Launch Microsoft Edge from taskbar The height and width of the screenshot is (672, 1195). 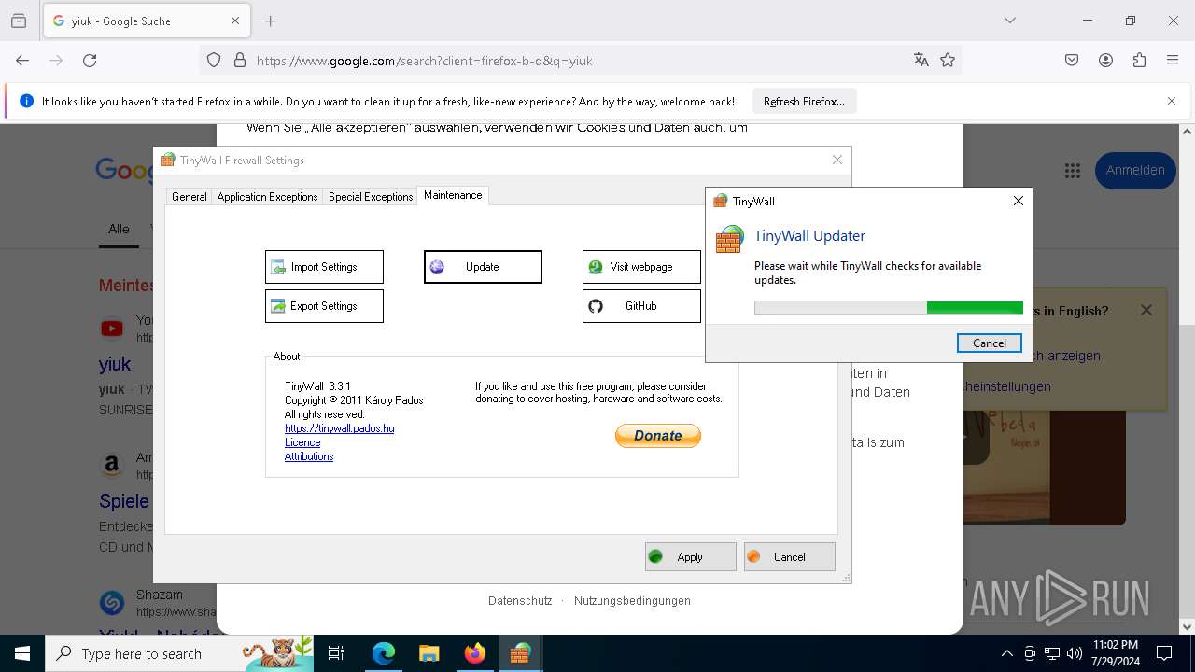coord(384,653)
